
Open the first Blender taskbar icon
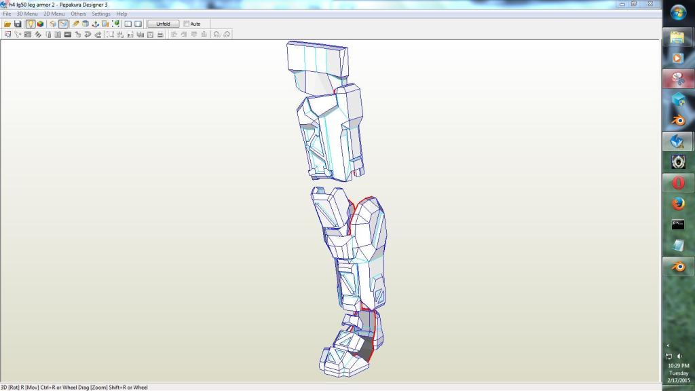coord(678,121)
